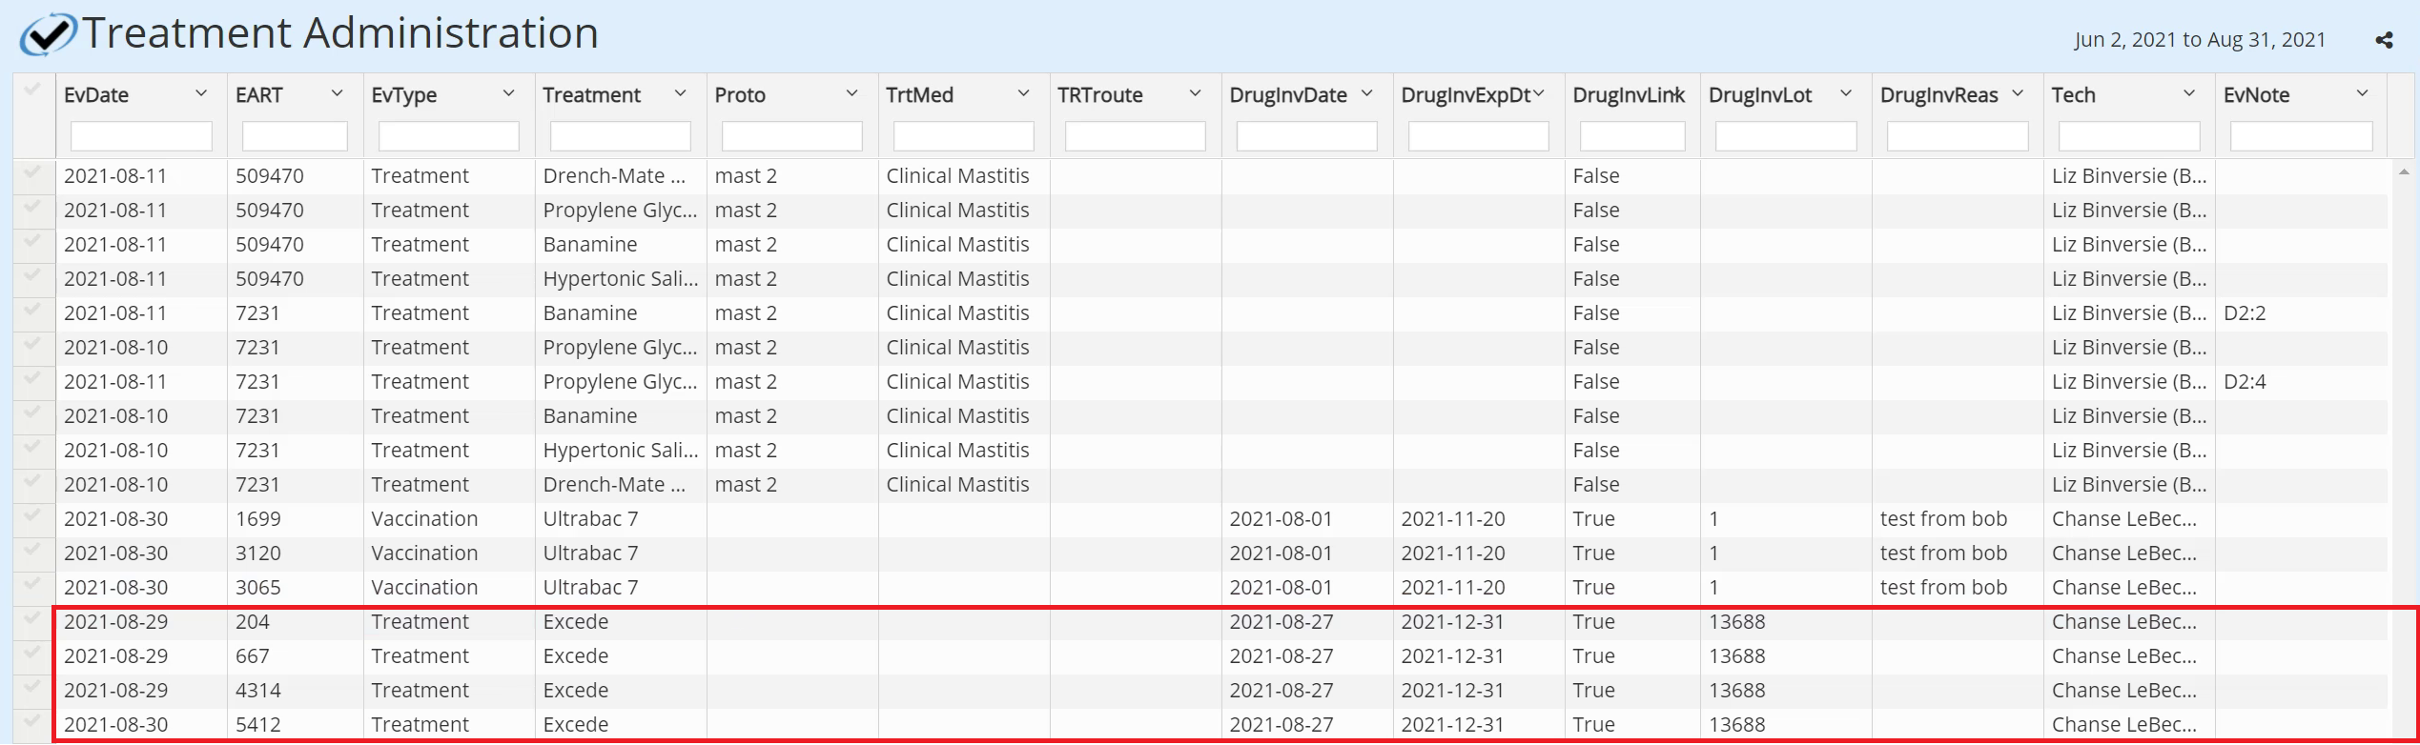Screen dimensions: 2420x745
Task: Click the DrugInvLot filter input box
Action: point(1786,136)
